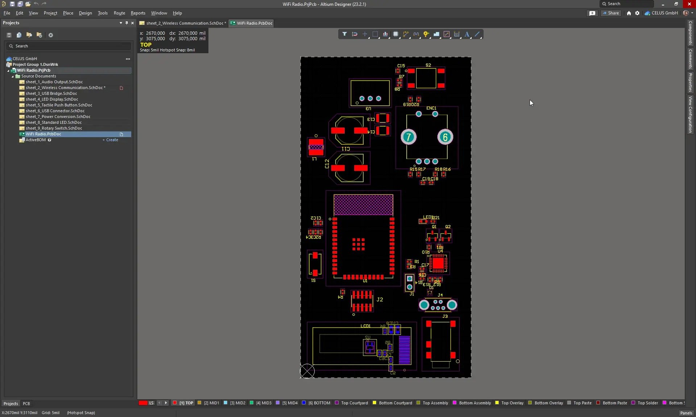Click the top Search box
The height and width of the screenshot is (417, 696).
click(x=627, y=4)
